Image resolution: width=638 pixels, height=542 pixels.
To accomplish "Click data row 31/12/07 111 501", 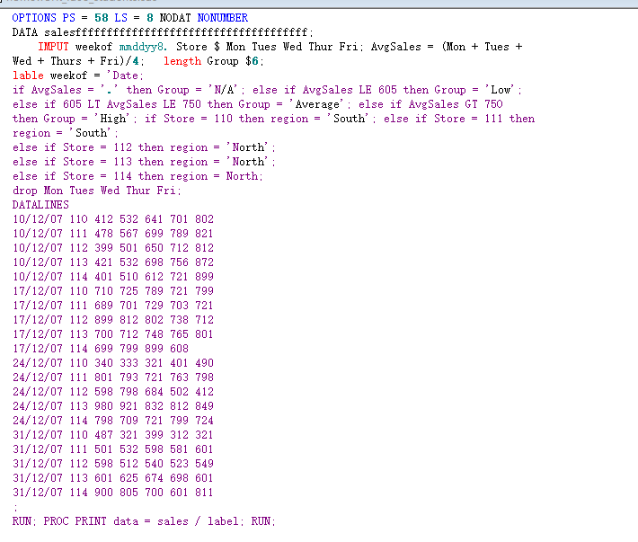I will pyautogui.click(x=113, y=449).
